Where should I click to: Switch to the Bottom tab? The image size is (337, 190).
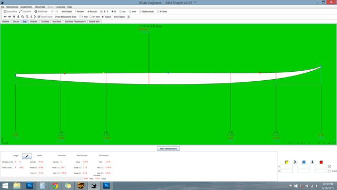click(34, 22)
